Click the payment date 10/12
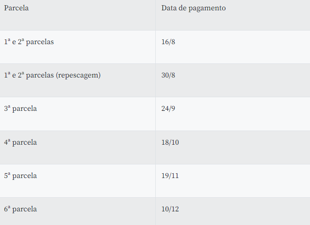Viewport: 310px width, 225px height. (170, 209)
